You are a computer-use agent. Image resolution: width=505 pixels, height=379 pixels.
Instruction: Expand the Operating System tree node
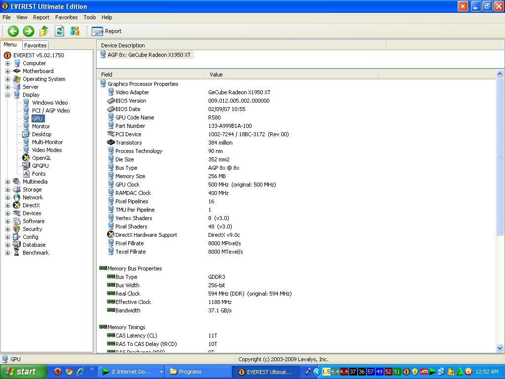tap(7, 79)
